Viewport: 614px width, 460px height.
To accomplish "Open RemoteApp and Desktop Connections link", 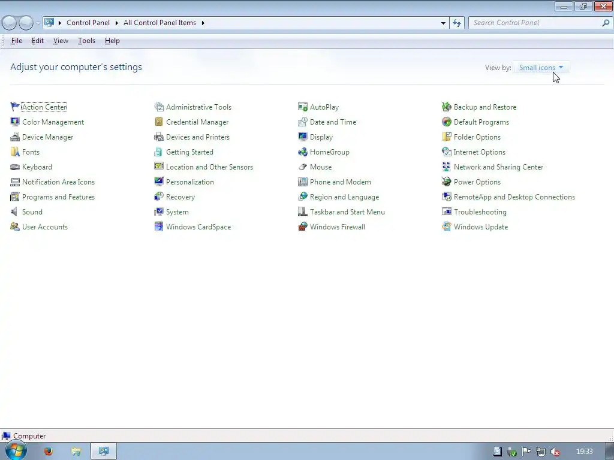I will pyautogui.click(x=514, y=196).
